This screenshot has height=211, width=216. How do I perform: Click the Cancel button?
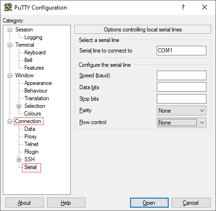tap(191, 203)
